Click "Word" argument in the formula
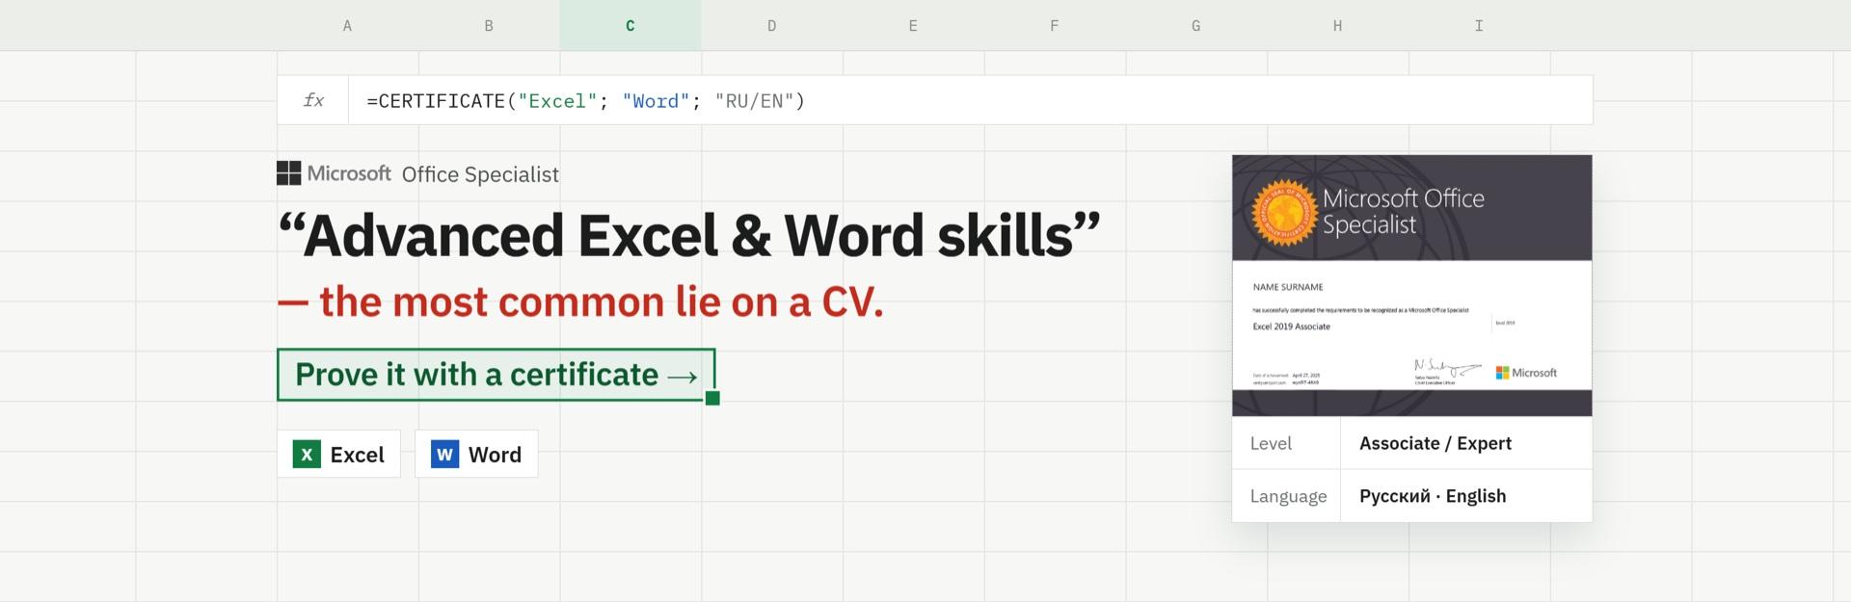Screen dimensions: 1851x602 coord(656,101)
